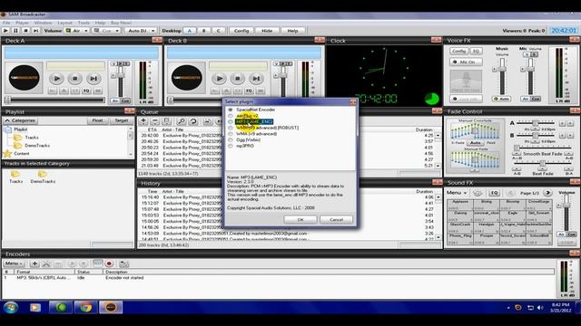Open the Cue volume dropdown

[117, 31]
